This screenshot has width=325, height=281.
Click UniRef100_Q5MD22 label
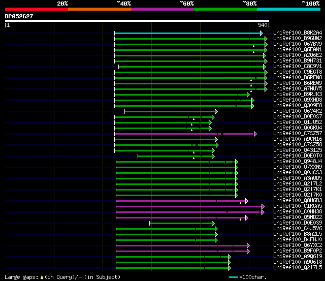click(298, 217)
